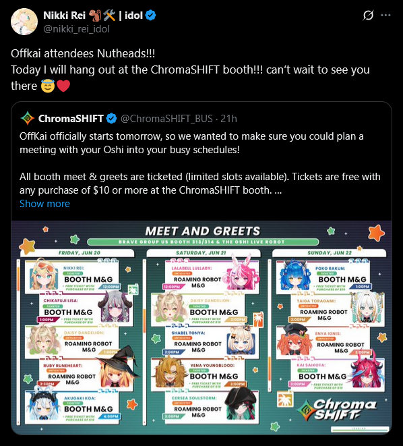403x446 pixels.
Task: Click the ChromaSHIFT account name
Action: point(71,119)
